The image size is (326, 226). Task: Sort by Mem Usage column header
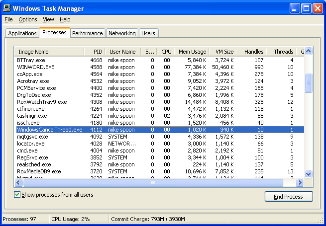[192, 52]
